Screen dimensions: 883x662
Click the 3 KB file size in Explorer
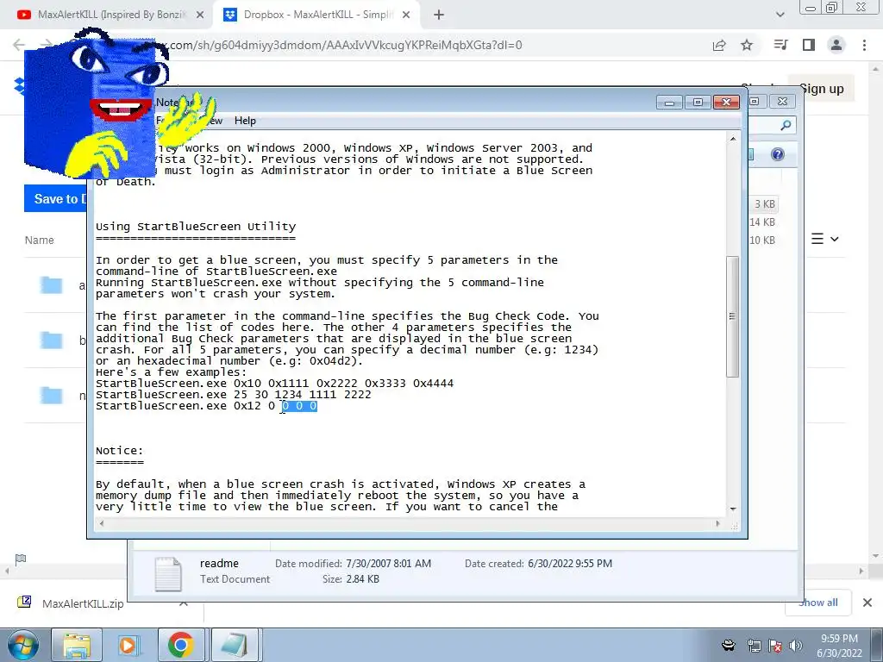click(765, 203)
